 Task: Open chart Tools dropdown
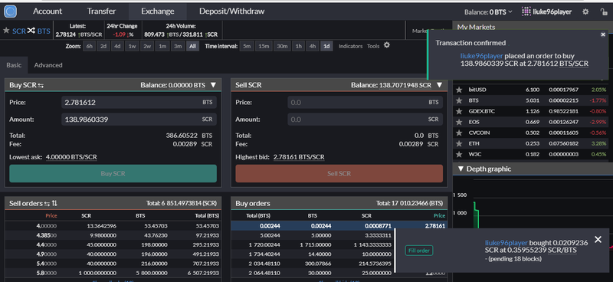click(373, 46)
